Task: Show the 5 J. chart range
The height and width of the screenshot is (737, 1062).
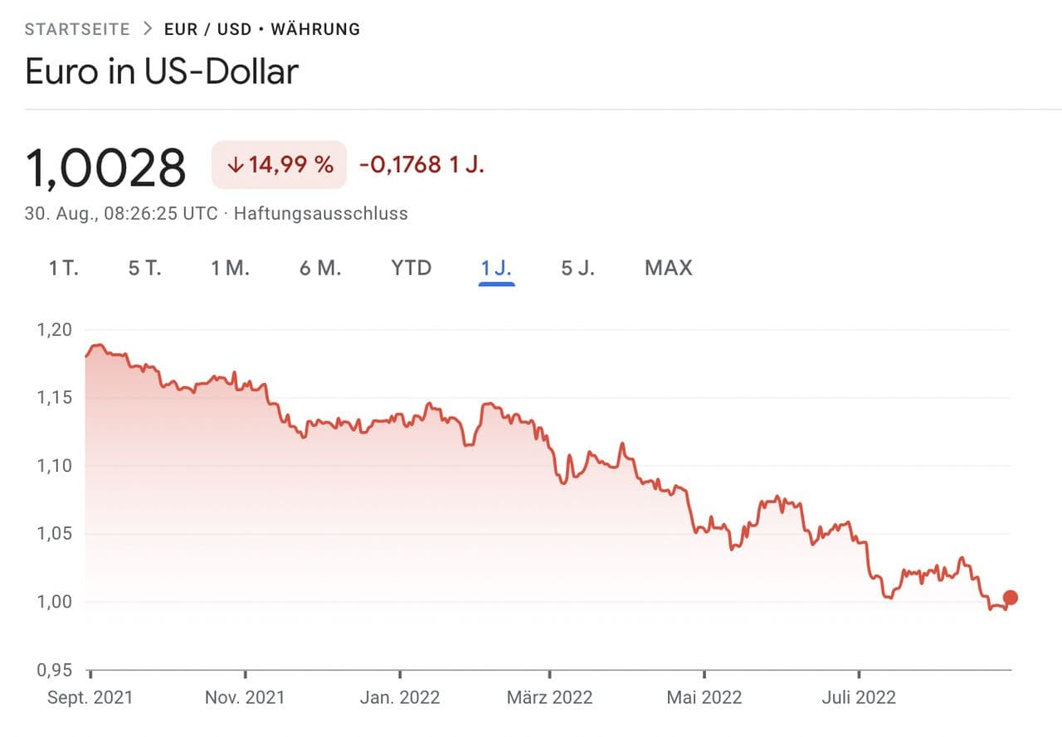Action: click(578, 268)
